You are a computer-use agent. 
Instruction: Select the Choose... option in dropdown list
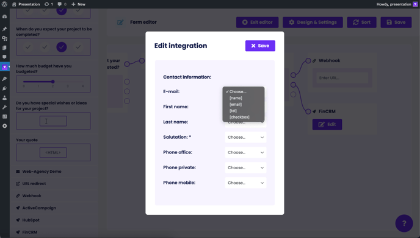[243, 92]
